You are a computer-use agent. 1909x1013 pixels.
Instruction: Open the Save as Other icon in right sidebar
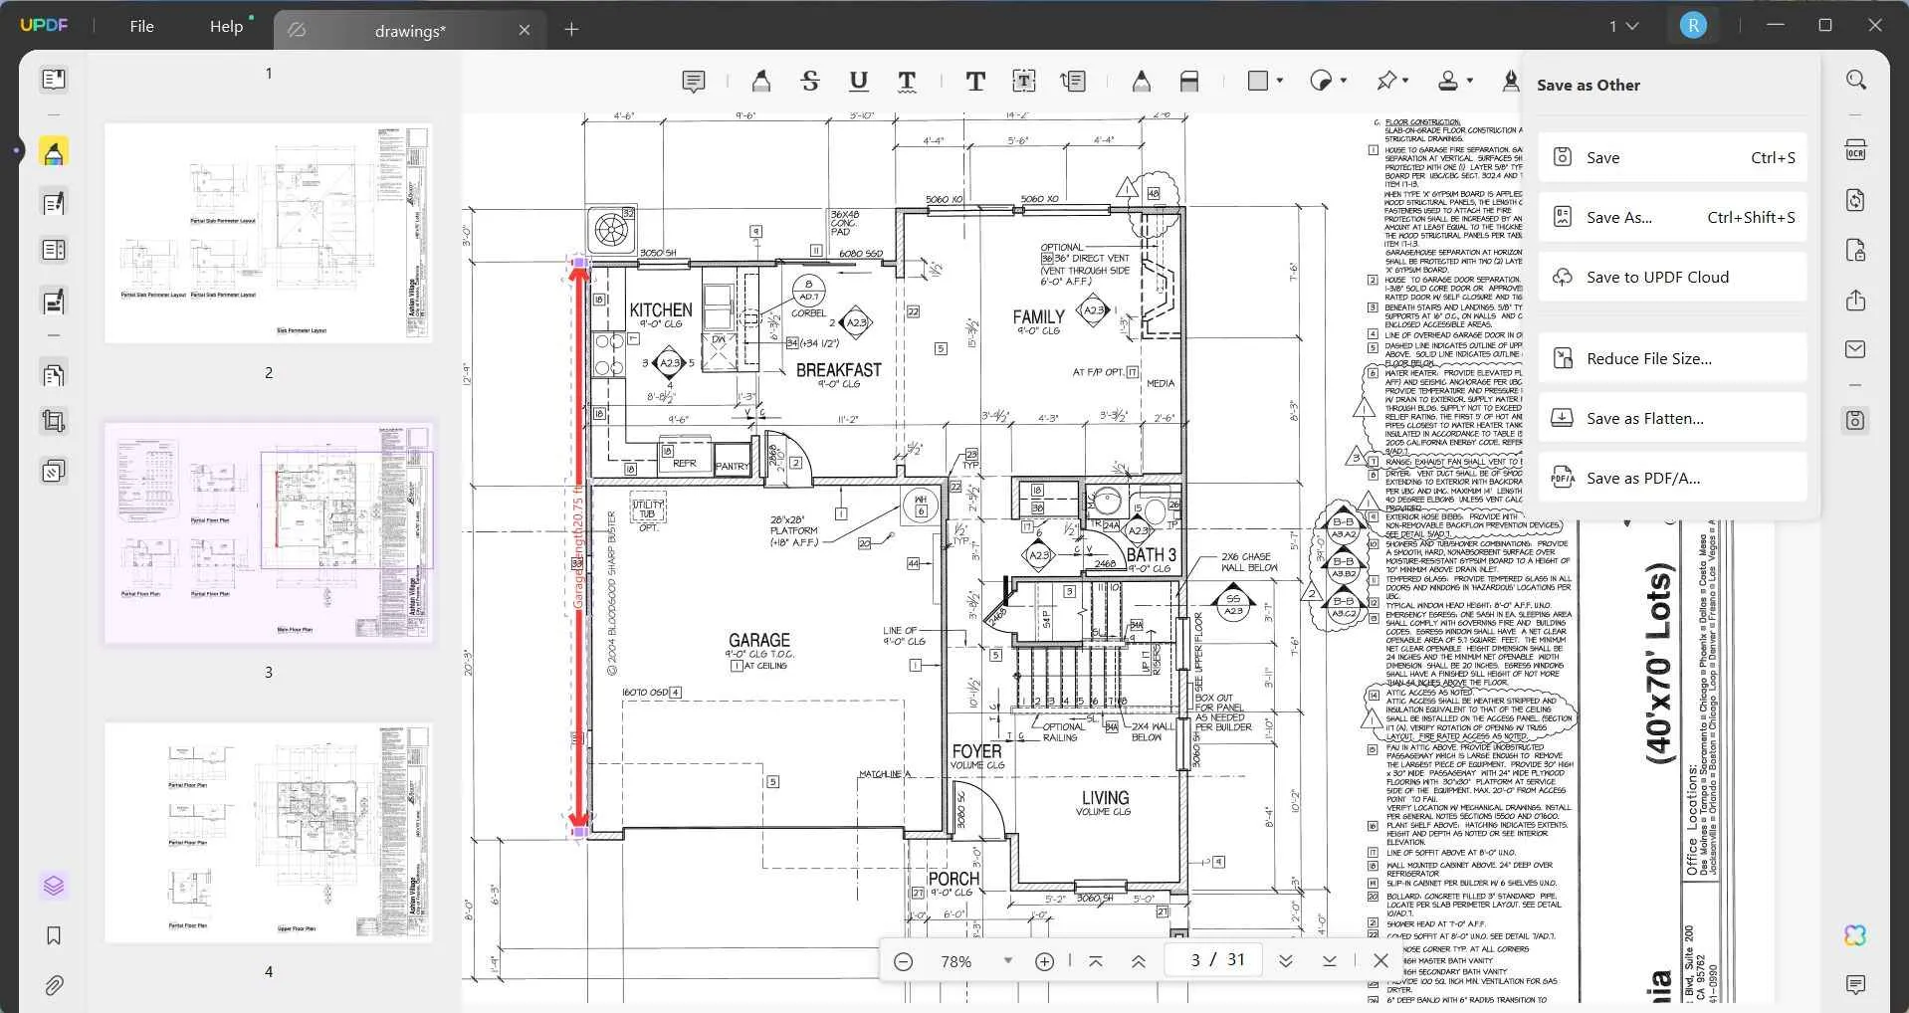[x=1855, y=421]
